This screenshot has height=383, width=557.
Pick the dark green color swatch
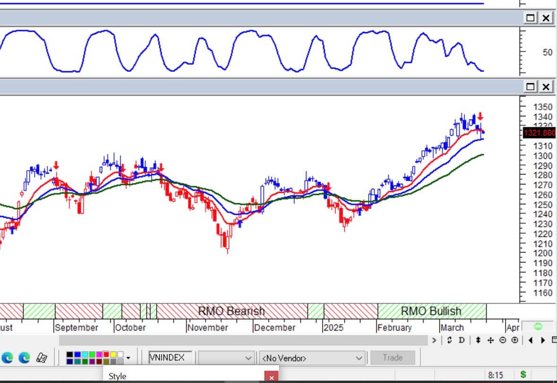pyautogui.click(x=85, y=361)
